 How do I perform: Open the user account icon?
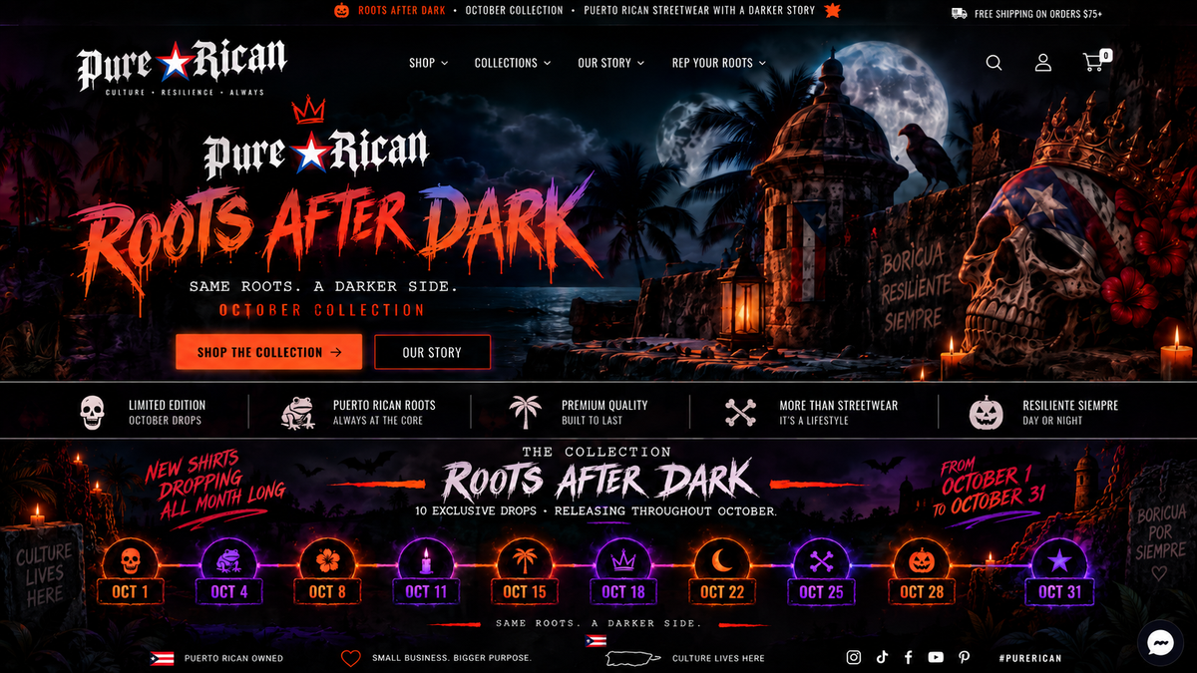click(1043, 63)
